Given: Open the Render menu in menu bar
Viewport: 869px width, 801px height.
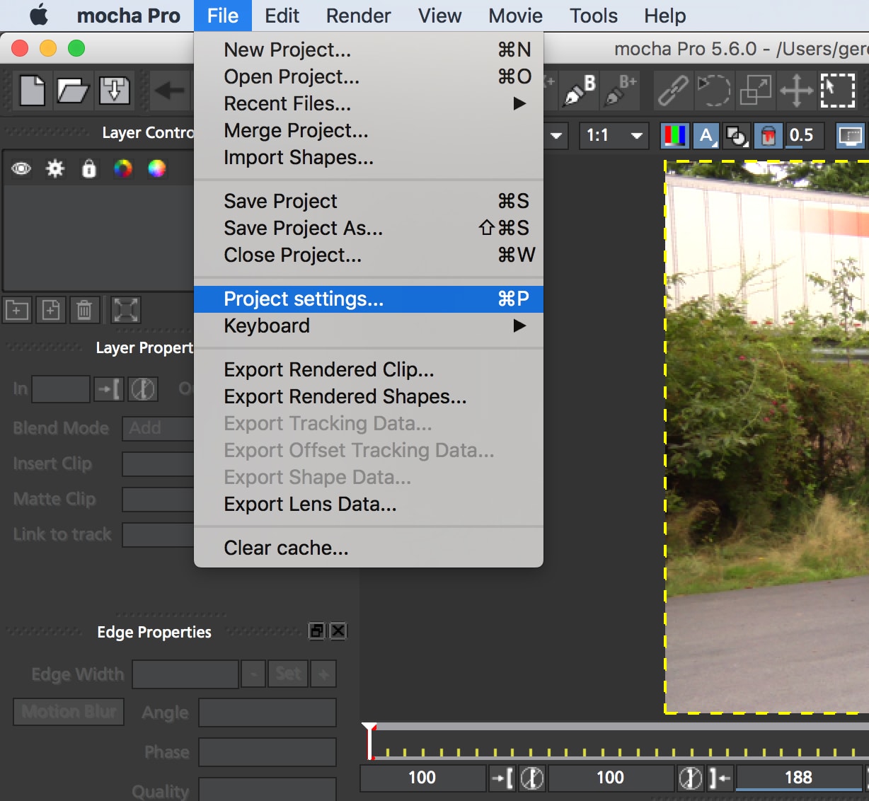Looking at the screenshot, I should pos(358,16).
